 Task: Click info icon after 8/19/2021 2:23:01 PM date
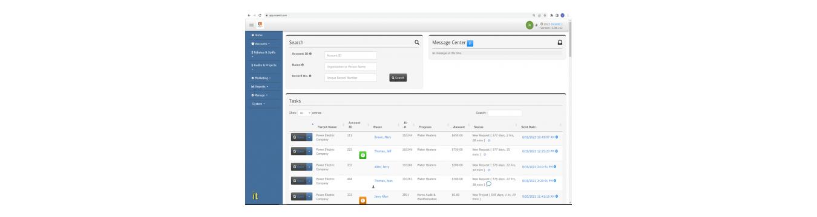tap(554, 181)
